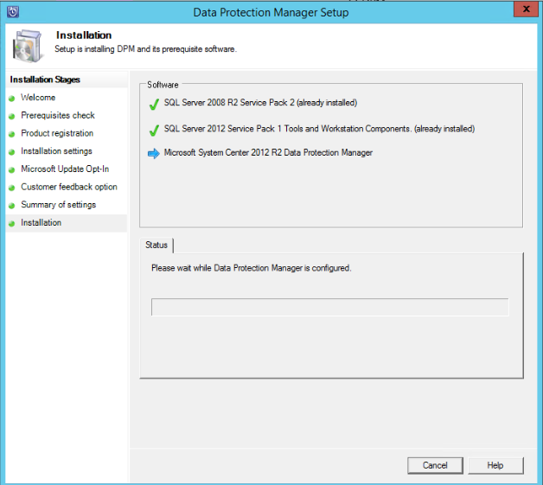Screen dimensions: 543x485
Task: Click the installation progress bar
Action: [x=329, y=307]
